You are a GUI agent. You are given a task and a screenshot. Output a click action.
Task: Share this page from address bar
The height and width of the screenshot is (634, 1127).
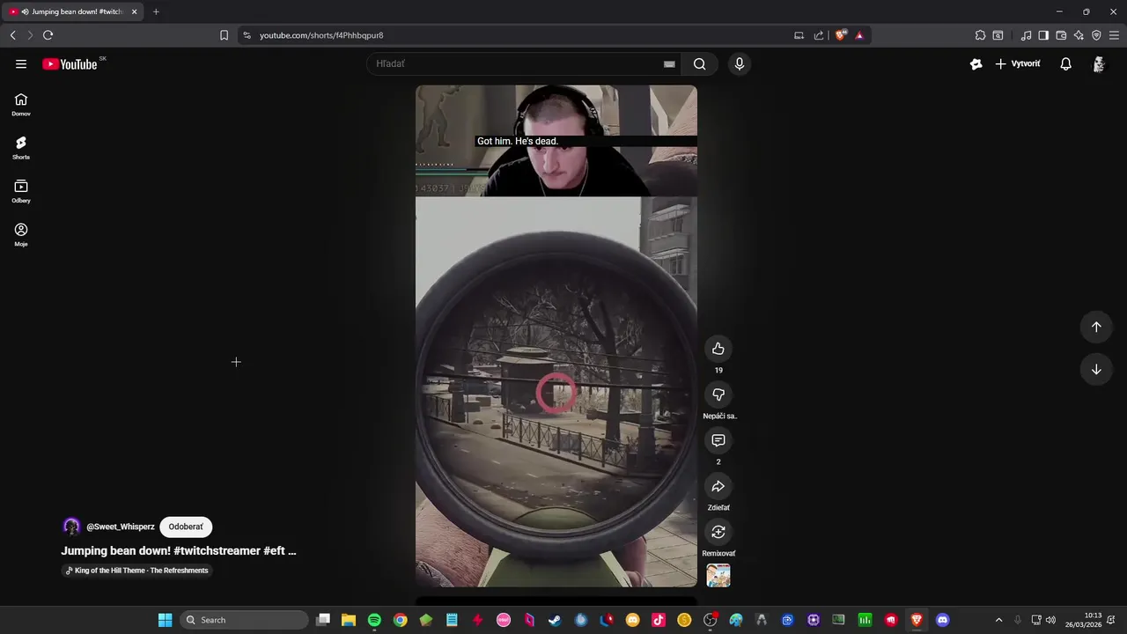819,35
